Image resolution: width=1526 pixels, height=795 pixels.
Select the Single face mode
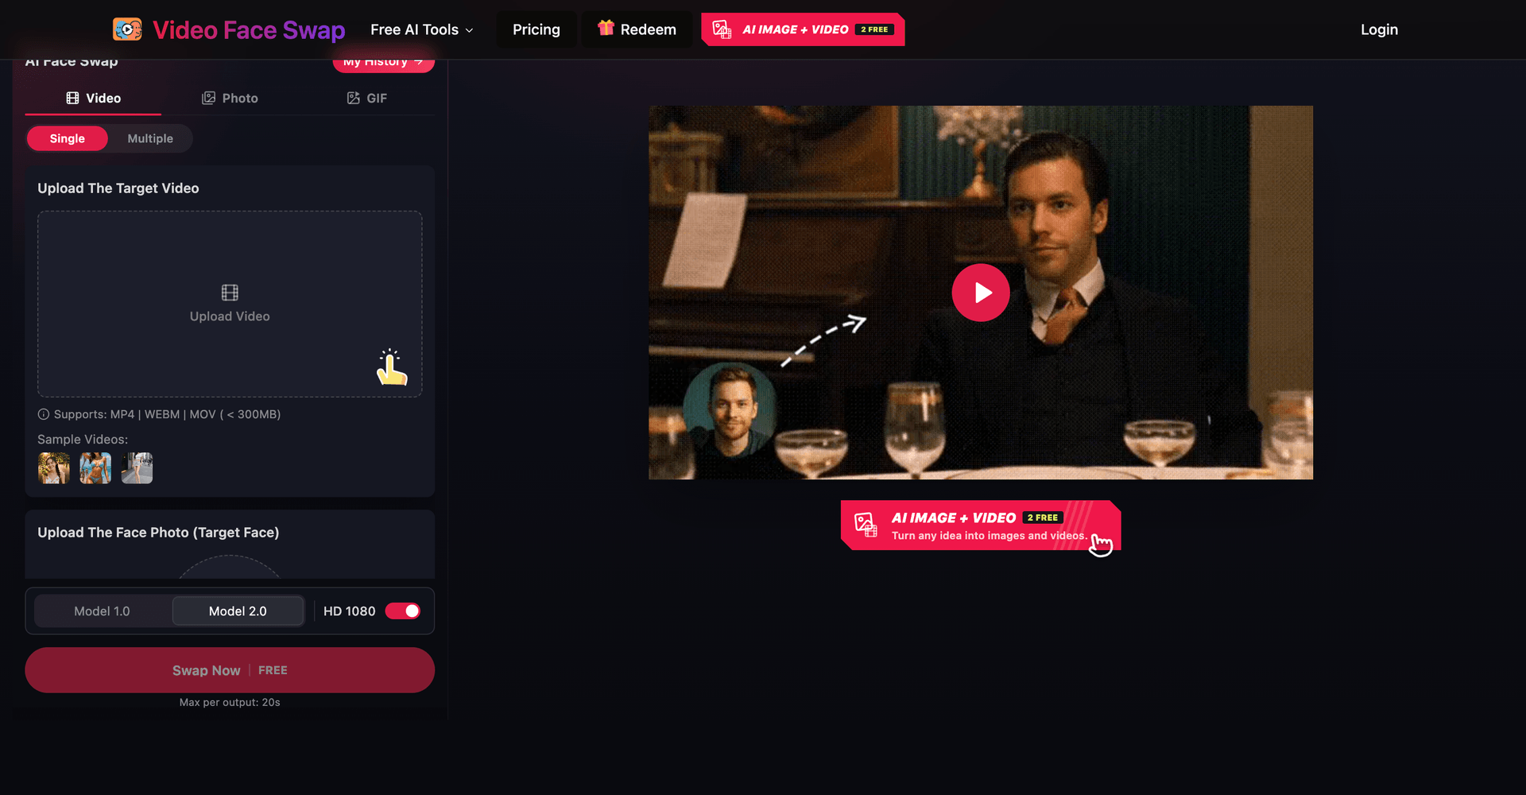pyautogui.click(x=68, y=138)
